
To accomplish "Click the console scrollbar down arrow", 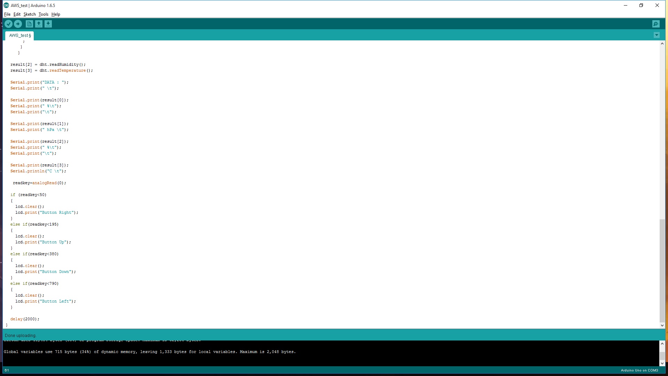I will [662, 363].
